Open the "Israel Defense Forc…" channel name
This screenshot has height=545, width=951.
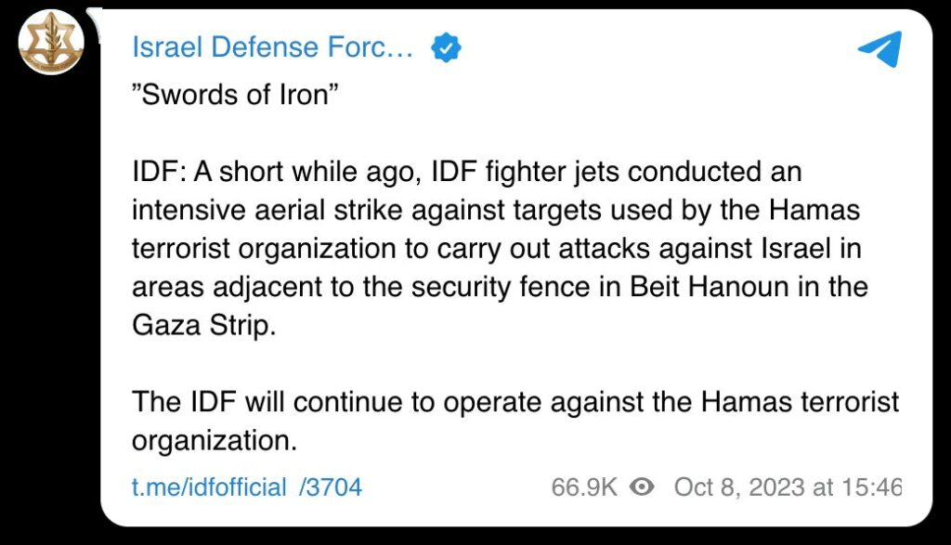(271, 46)
